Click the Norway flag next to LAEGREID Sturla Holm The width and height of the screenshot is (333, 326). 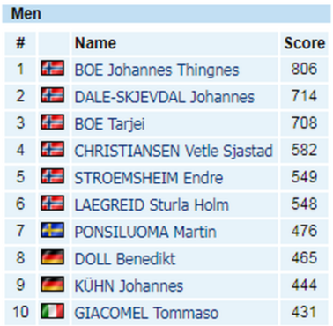coord(52,204)
